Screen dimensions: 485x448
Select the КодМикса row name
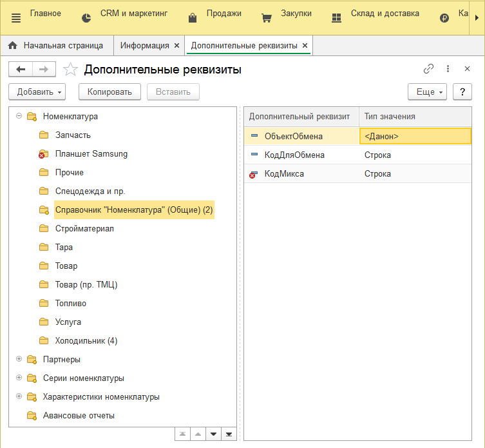point(284,173)
